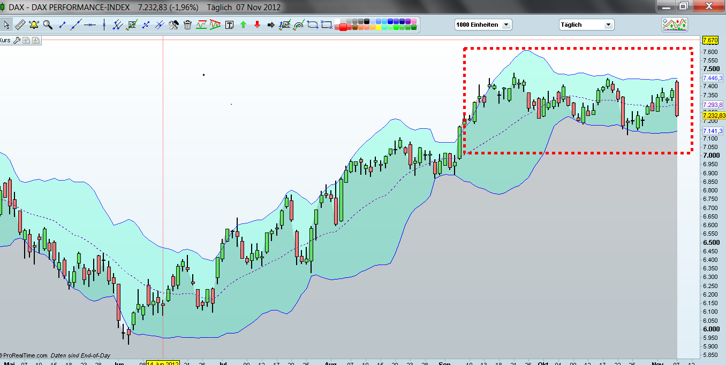The image size is (726, 365).
Task: Open the 1000 Einheiten units dropdown
Action: 482,24
